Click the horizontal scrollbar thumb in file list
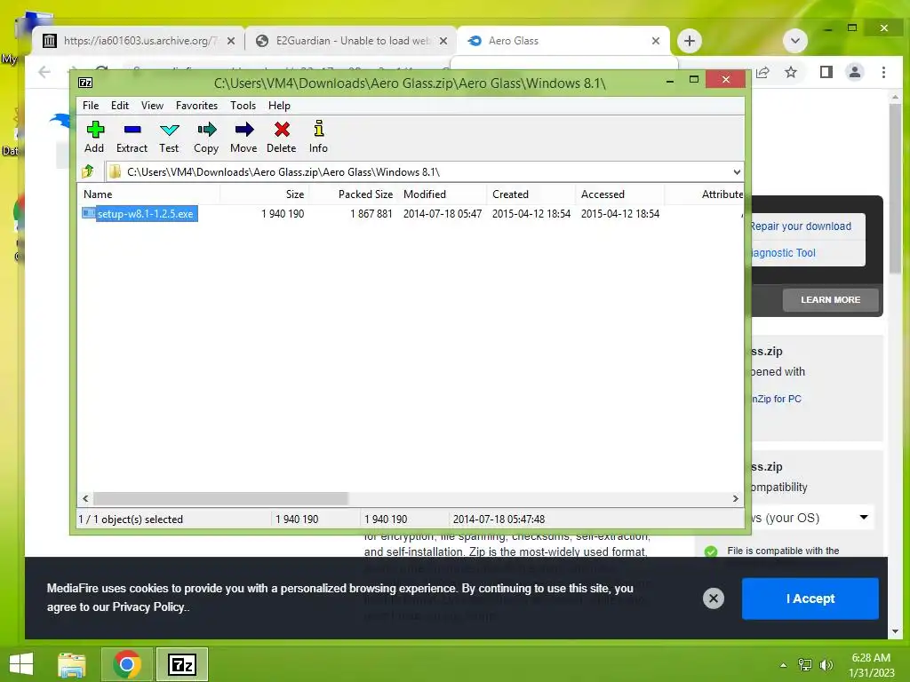Image resolution: width=910 pixels, height=682 pixels. tap(220, 499)
